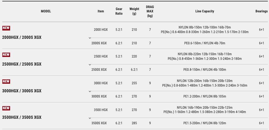Click the MODEL column header
The height and width of the screenshot is (130, 269).
coord(46,11)
